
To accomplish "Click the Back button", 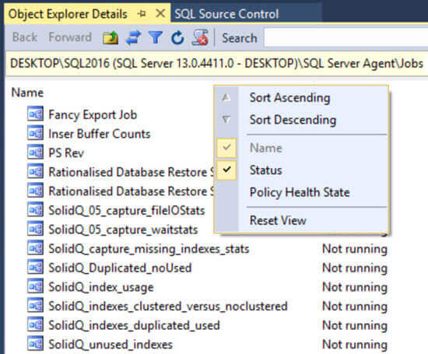I will tap(25, 37).
